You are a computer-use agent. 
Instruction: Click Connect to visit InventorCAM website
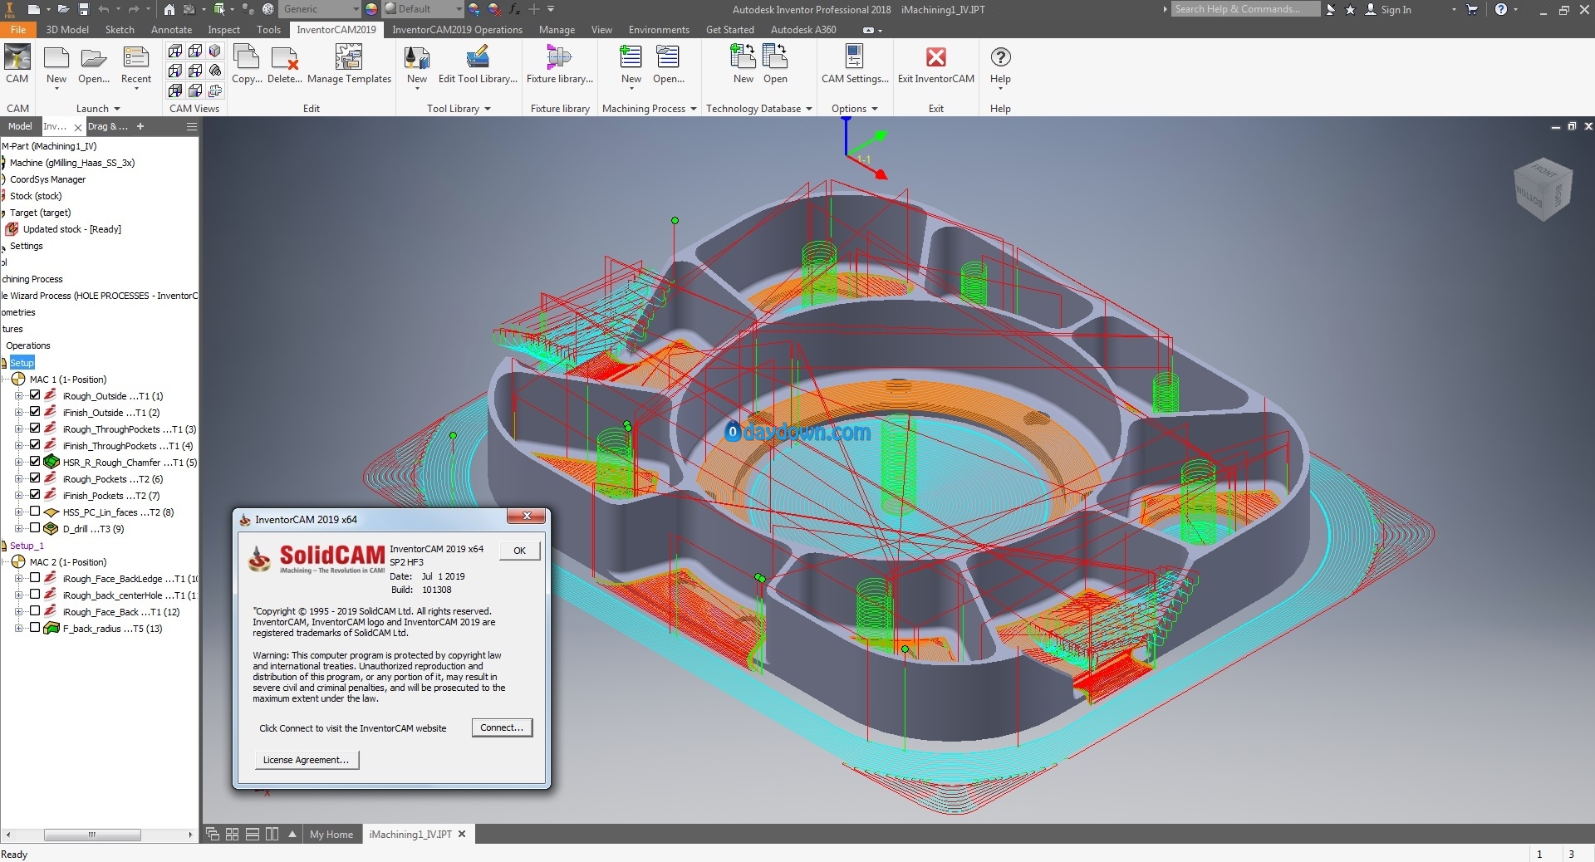pyautogui.click(x=502, y=727)
